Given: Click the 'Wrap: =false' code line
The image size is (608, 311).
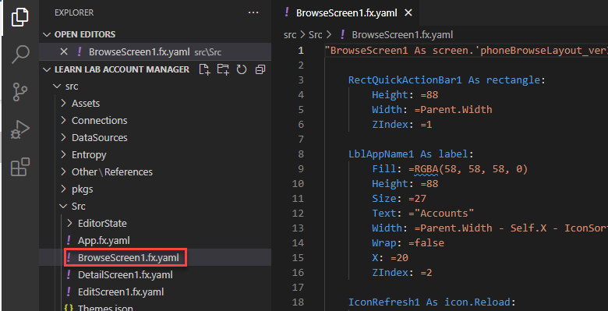Looking at the screenshot, I should pos(408,242).
